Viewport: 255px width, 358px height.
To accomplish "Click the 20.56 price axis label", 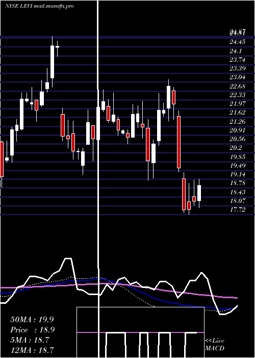I will [237, 139].
